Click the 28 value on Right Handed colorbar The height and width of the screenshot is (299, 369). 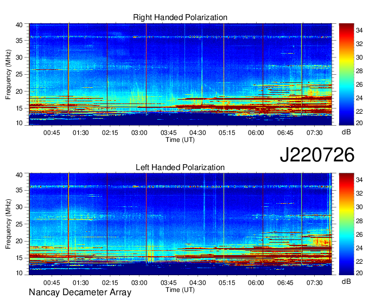(x=359, y=71)
